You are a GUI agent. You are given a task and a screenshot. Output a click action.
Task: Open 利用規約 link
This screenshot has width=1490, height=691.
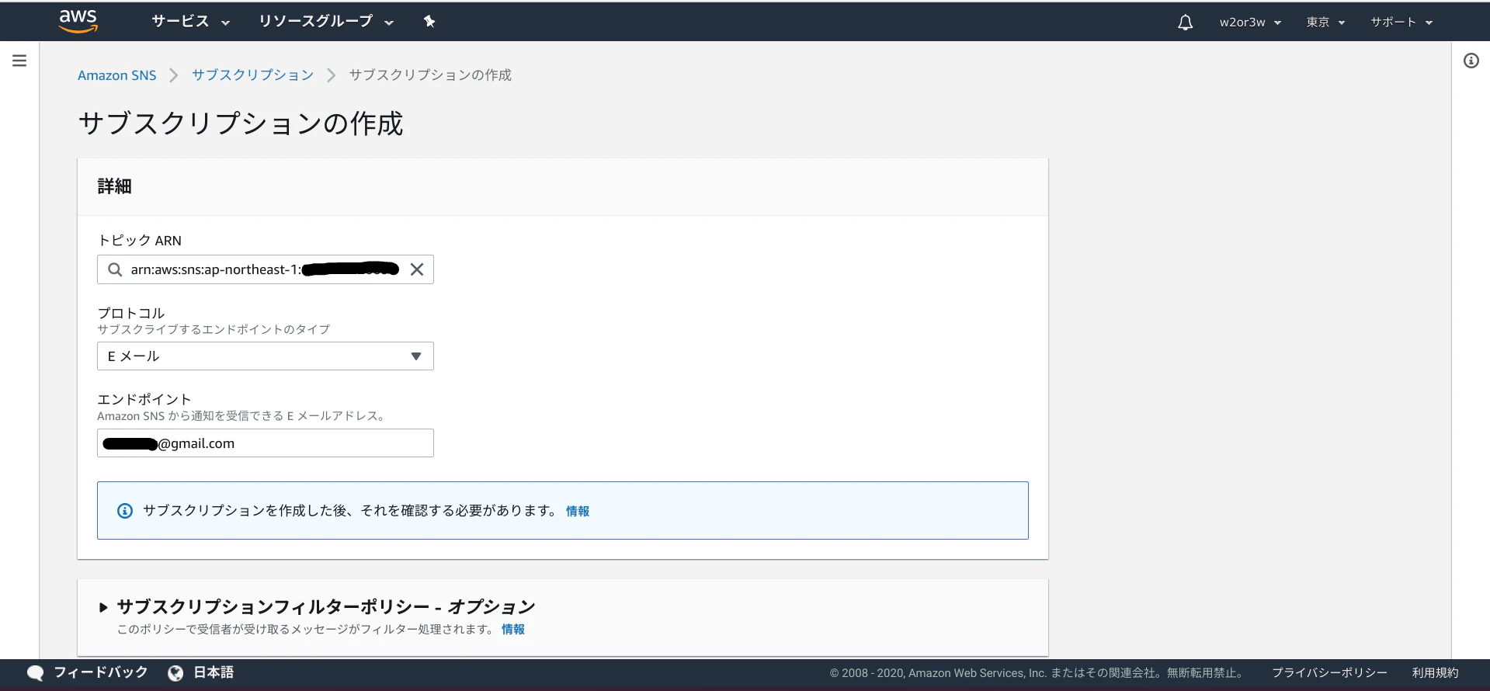pyautogui.click(x=1435, y=673)
